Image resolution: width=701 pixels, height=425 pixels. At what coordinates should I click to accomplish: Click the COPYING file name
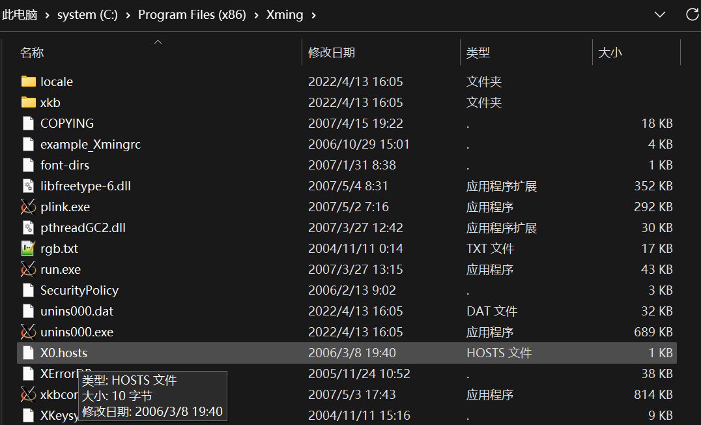click(67, 123)
